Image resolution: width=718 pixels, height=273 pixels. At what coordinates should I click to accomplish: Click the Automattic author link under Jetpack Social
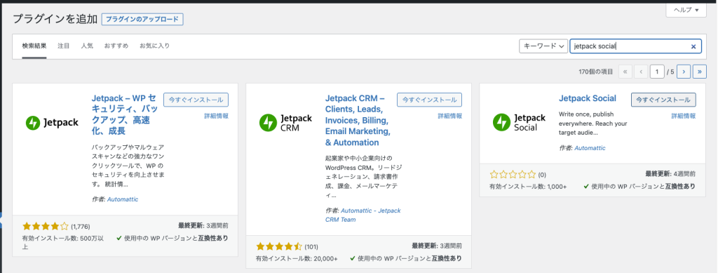[590, 148]
